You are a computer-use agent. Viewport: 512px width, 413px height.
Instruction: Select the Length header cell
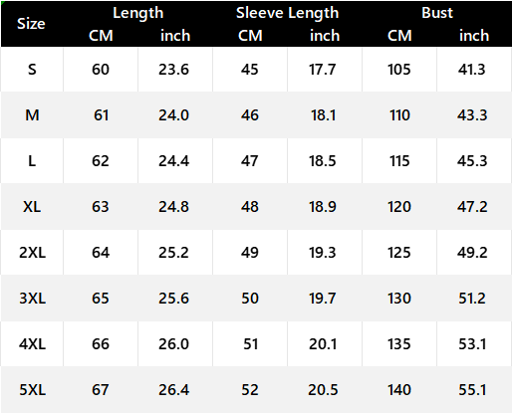coord(138,13)
